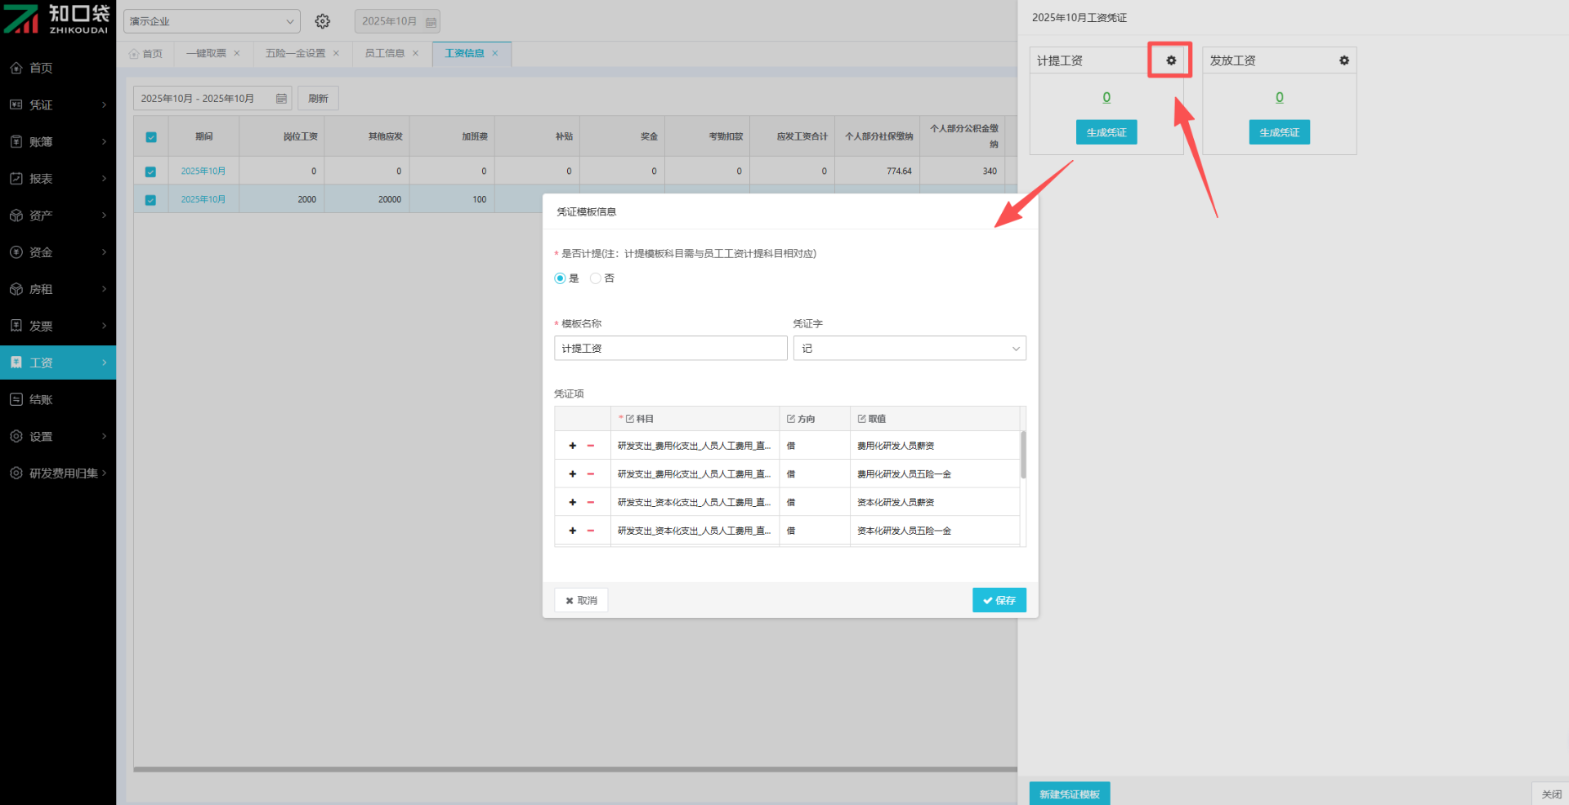Click the gear icon on 计提工资 card

1170,60
